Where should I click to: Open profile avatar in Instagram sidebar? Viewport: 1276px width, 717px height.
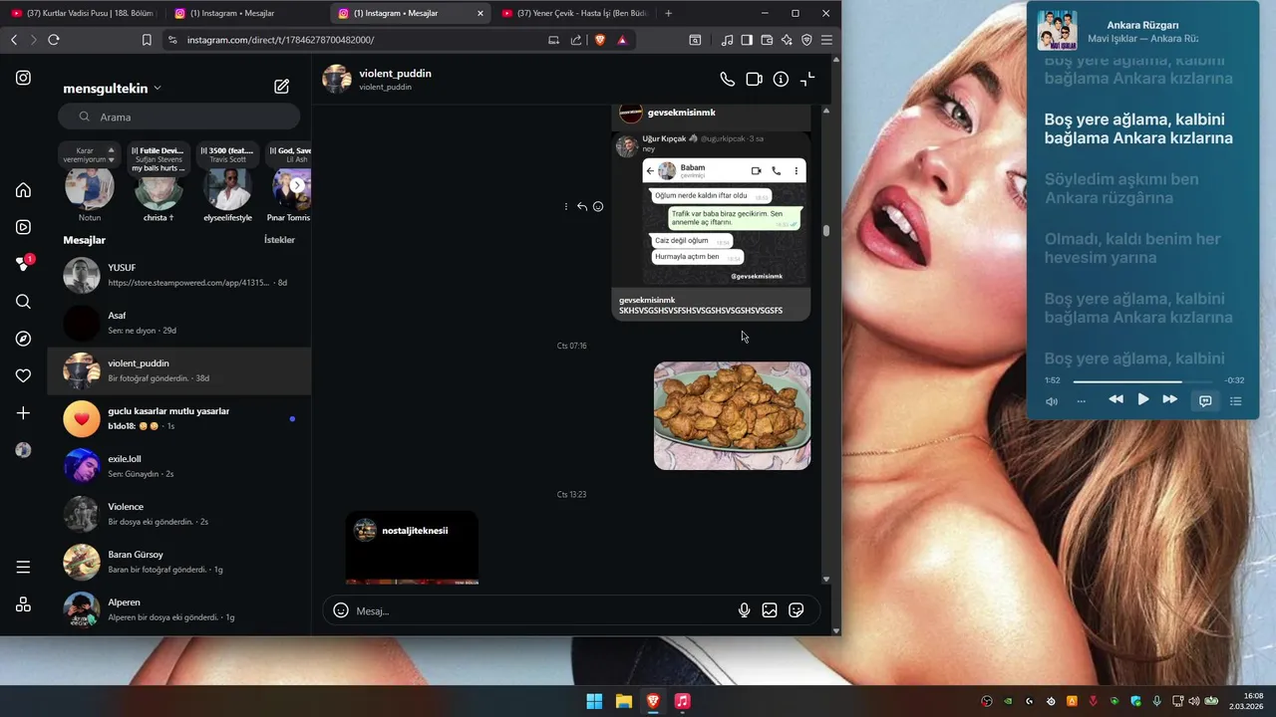point(23,450)
